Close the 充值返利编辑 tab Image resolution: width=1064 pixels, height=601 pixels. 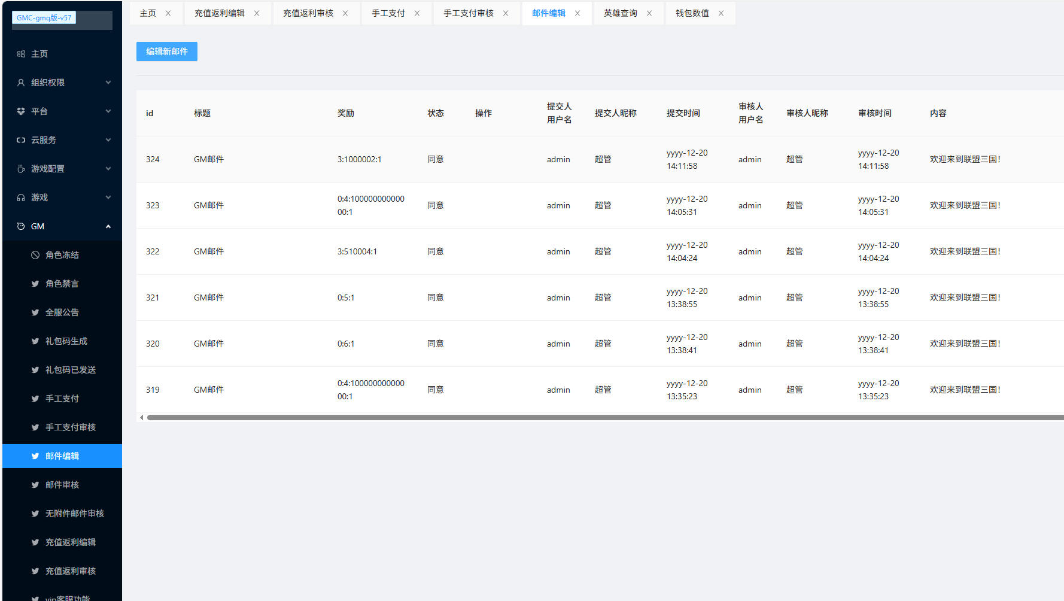257,13
